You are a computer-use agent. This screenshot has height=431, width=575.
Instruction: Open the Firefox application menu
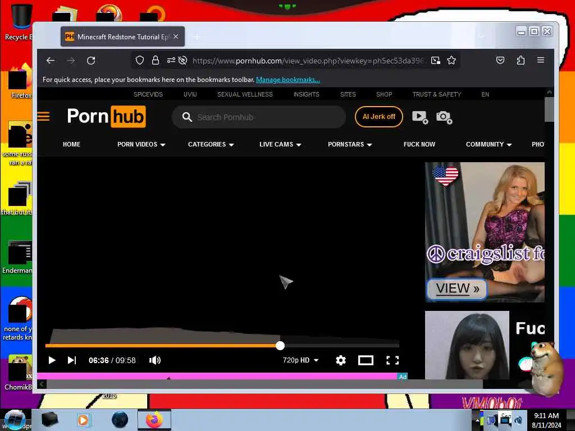541,60
